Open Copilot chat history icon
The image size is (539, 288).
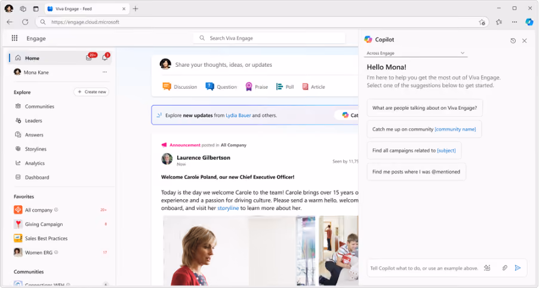[513, 41]
